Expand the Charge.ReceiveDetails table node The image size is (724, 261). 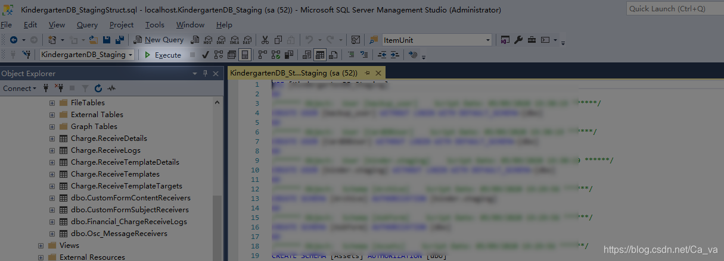52,139
